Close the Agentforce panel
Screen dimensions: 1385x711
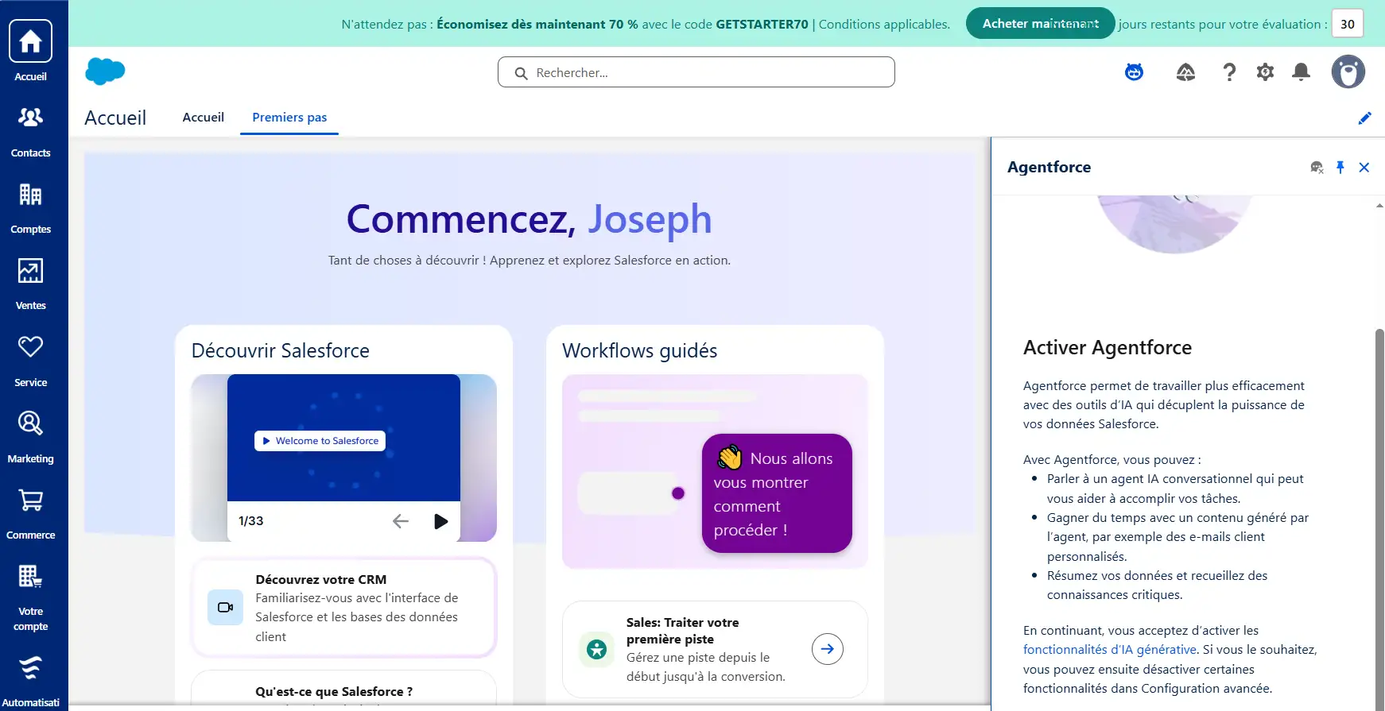pos(1364,167)
